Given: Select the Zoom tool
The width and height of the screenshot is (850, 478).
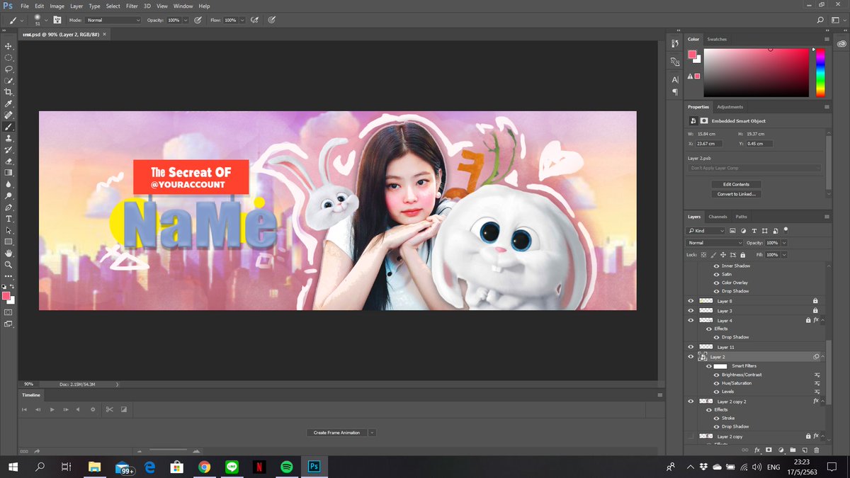Looking at the screenshot, I should click(8, 265).
